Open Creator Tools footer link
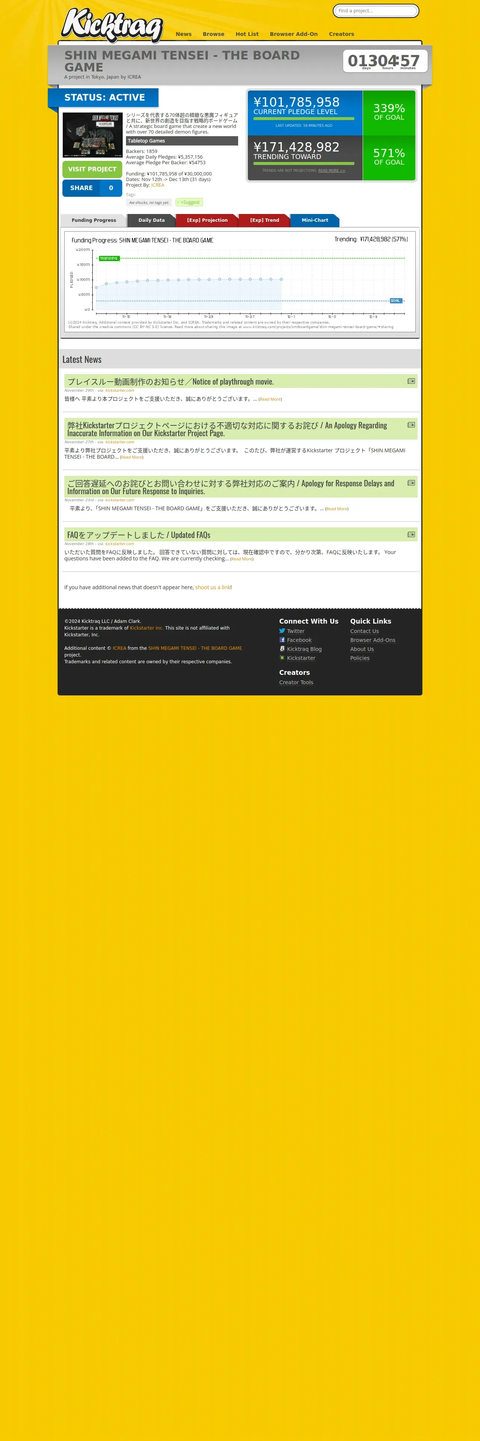This screenshot has width=480, height=1441. pos(296,682)
